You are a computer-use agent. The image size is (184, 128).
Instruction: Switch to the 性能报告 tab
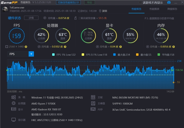point(136,9)
